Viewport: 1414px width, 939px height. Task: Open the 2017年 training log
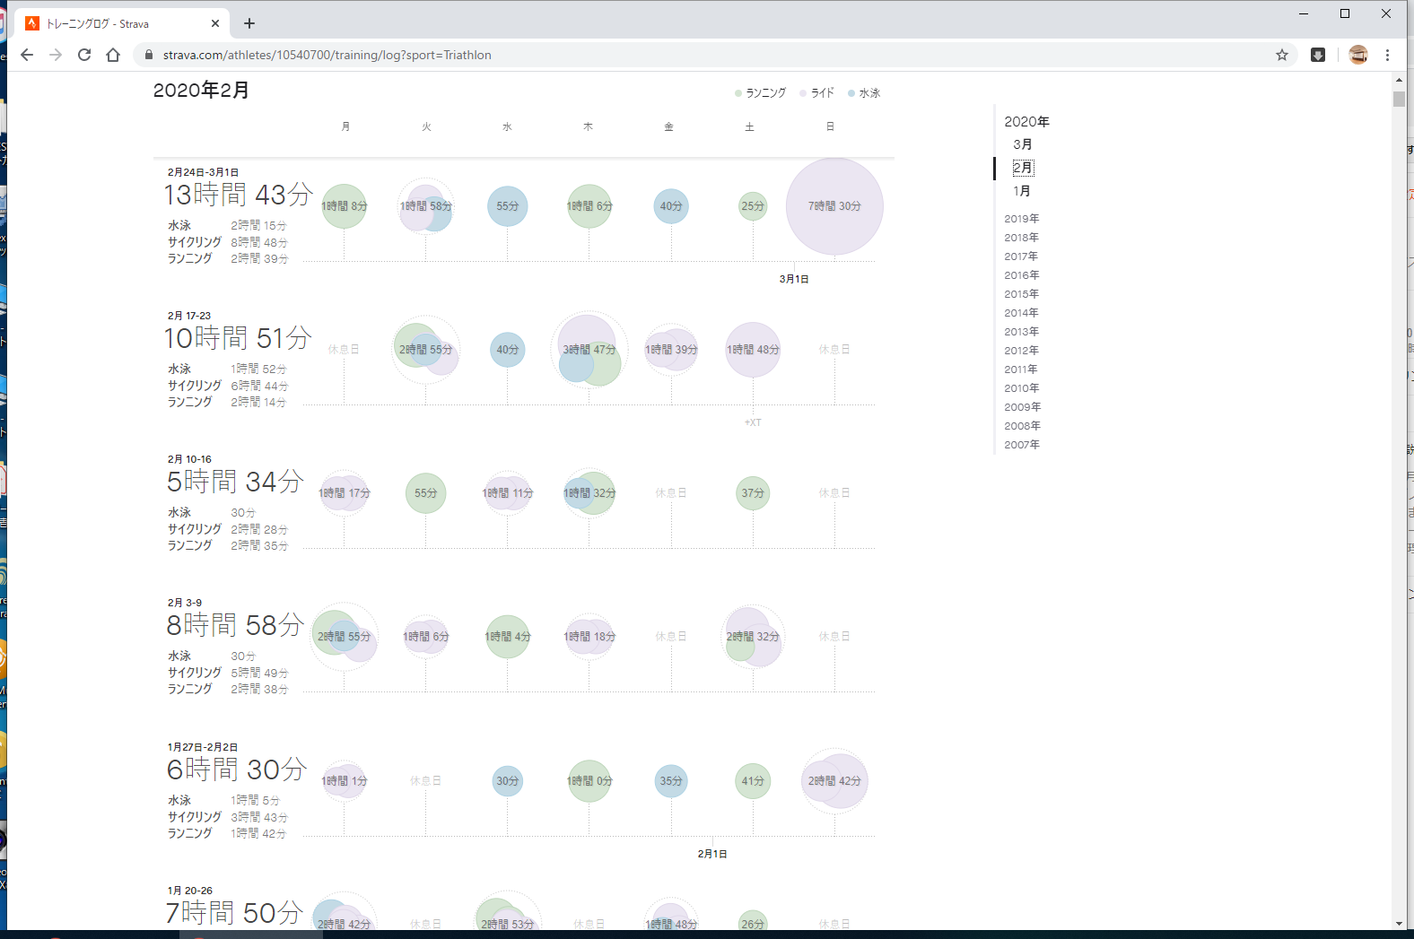point(1021,256)
